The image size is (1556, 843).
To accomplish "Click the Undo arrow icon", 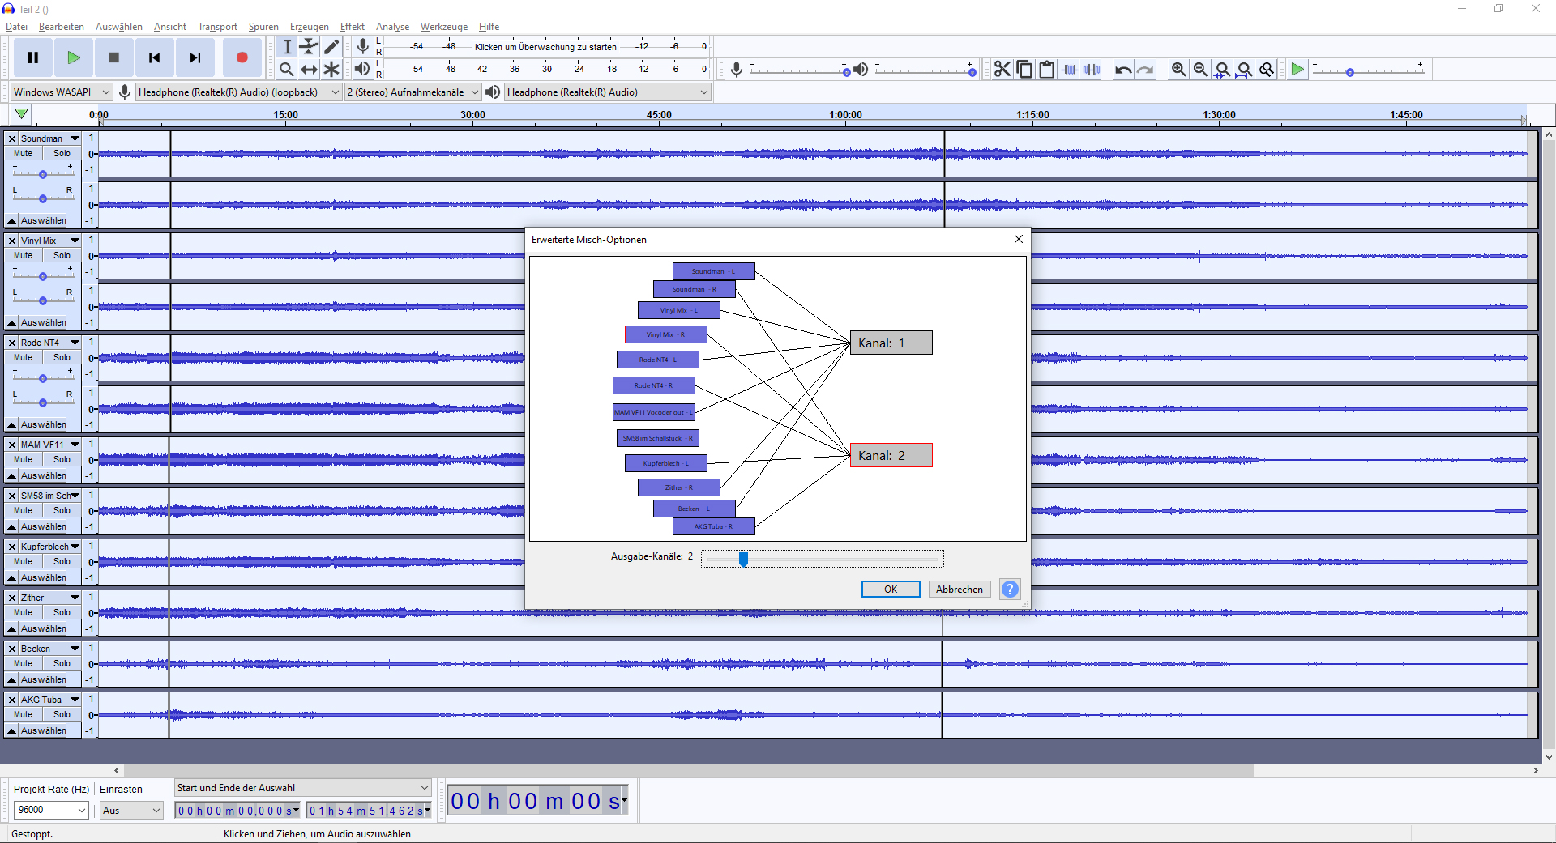I will point(1122,70).
